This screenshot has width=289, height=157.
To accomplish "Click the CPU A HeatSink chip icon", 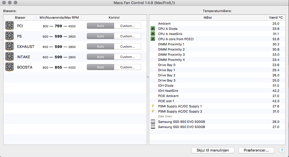I will point(153,34).
